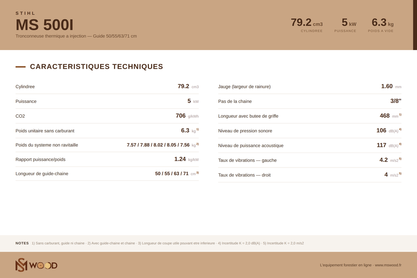Click the MS 500I product title

click(x=44, y=25)
